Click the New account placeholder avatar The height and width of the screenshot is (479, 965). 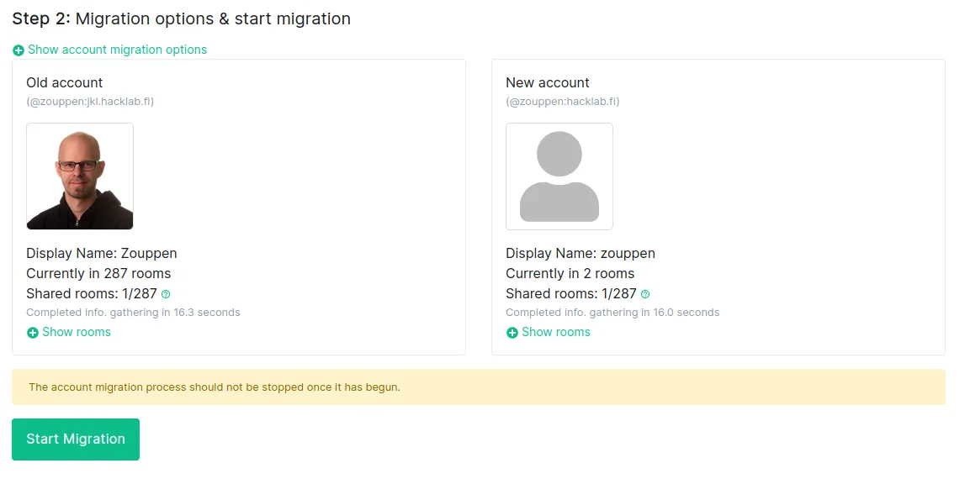pyautogui.click(x=559, y=176)
